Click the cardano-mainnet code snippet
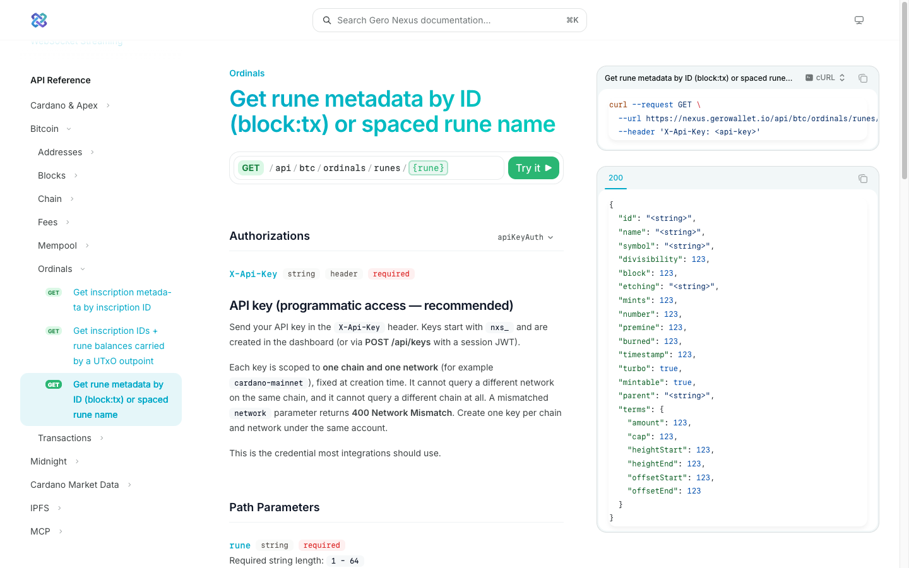Image resolution: width=909 pixels, height=568 pixels. pyautogui.click(x=268, y=382)
